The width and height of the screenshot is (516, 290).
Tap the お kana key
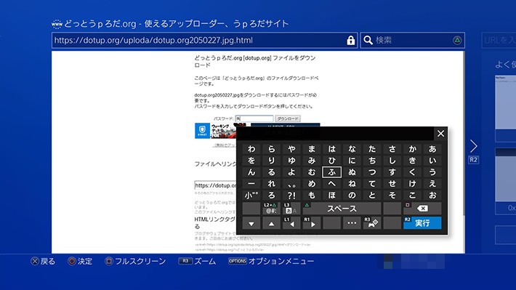pos(432,196)
